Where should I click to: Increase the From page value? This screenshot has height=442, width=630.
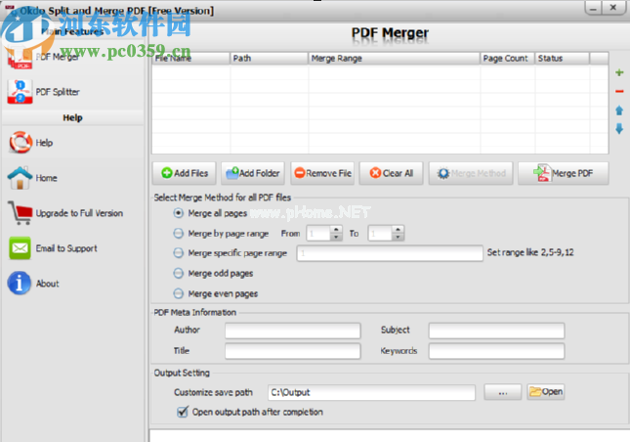pyautogui.click(x=336, y=230)
